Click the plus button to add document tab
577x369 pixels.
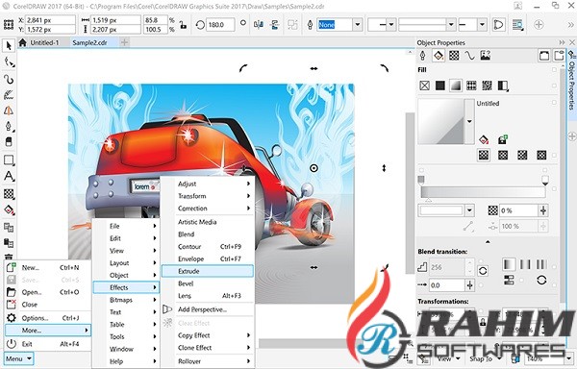(124, 42)
